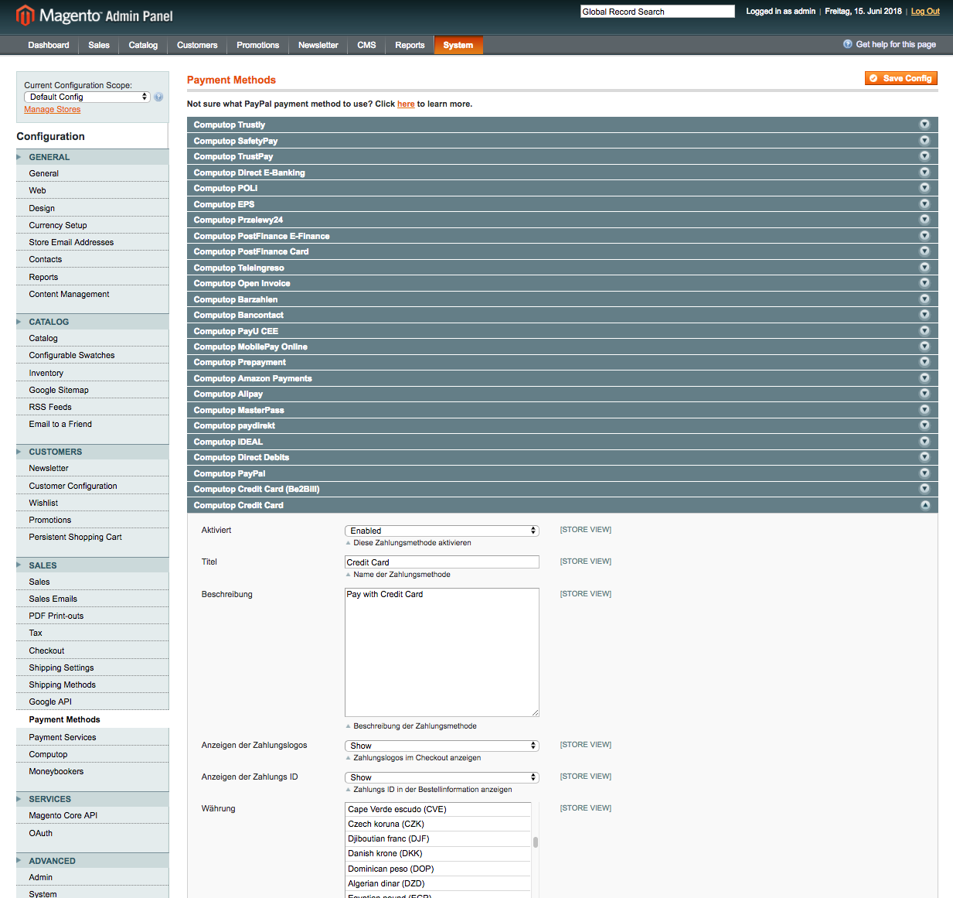This screenshot has height=898, width=953.
Task: Collapse Computop Credit Card using its arrow icon
Action: pos(924,505)
